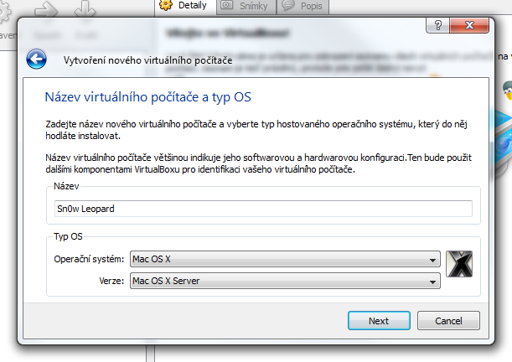Click the heading Název virtuálního počítače a typ OS
Image resolution: width=512 pixels, height=362 pixels.
click(x=148, y=97)
